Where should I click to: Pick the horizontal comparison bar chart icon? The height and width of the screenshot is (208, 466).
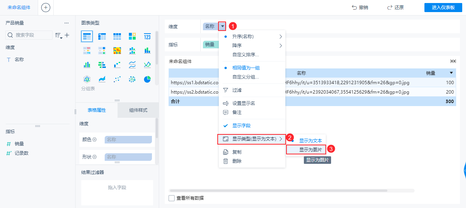(x=102, y=65)
